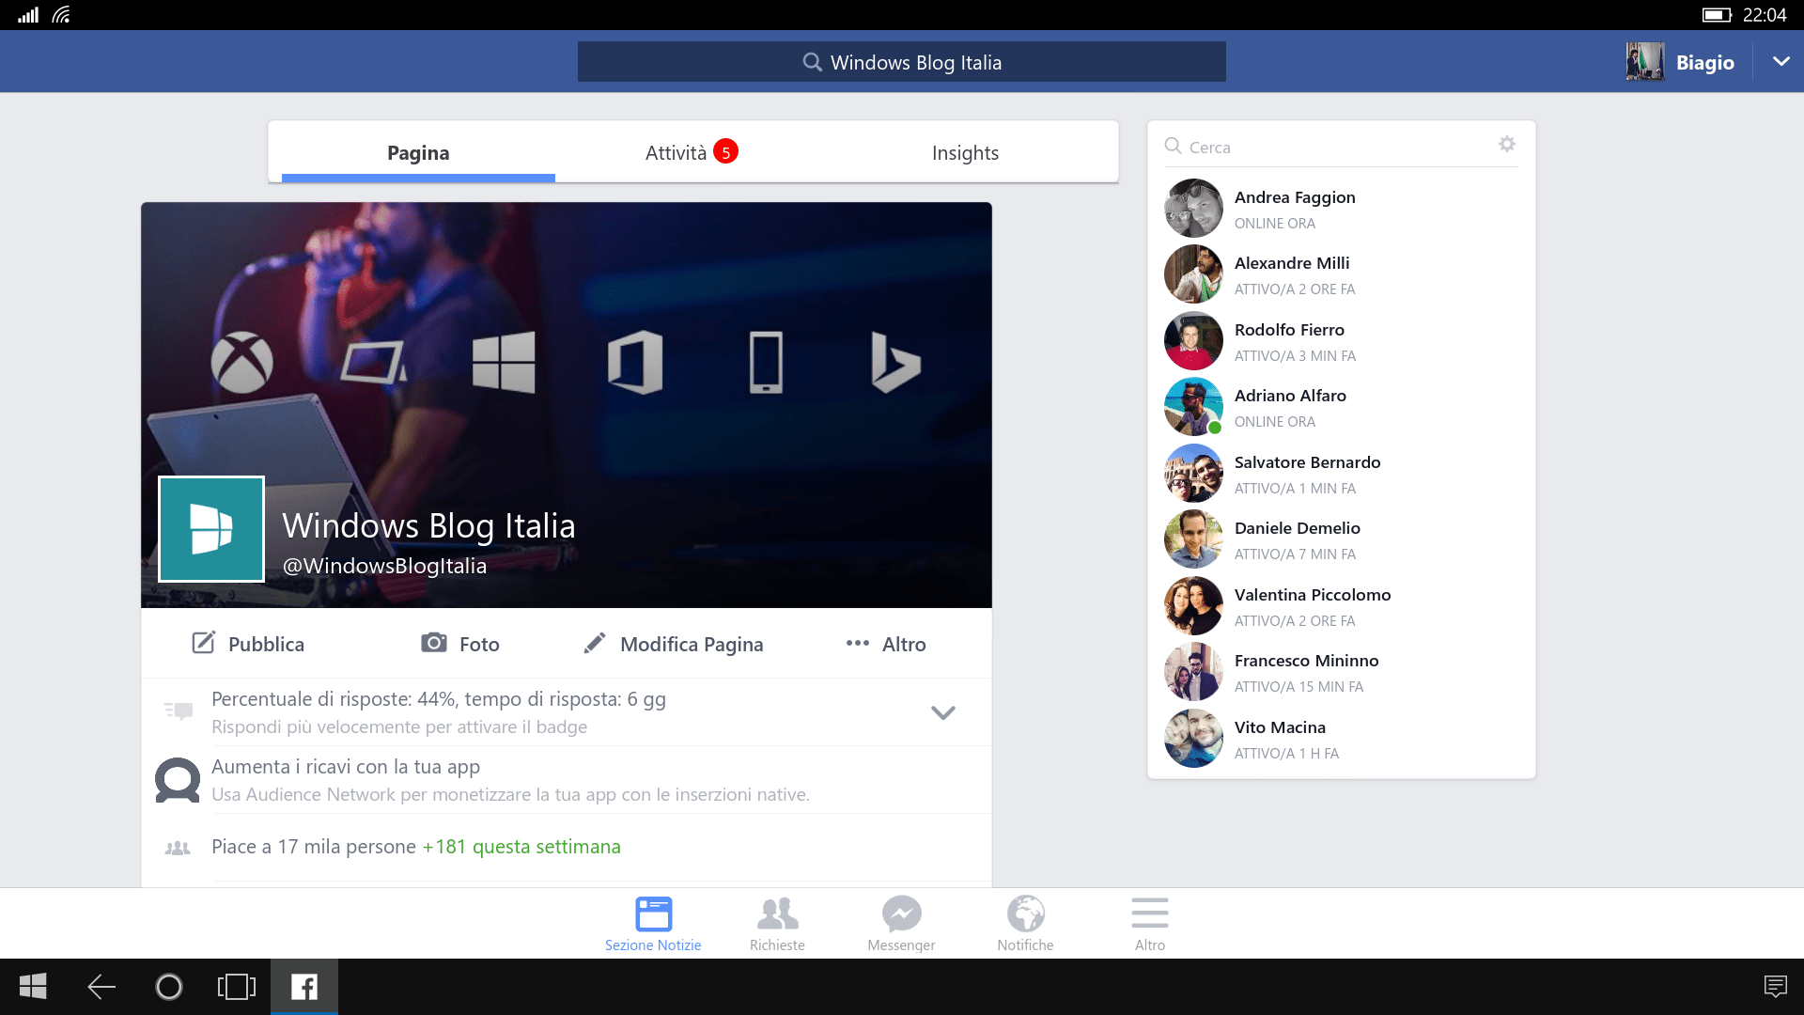Select the Insights tab
1804x1015 pixels.
coord(964,151)
